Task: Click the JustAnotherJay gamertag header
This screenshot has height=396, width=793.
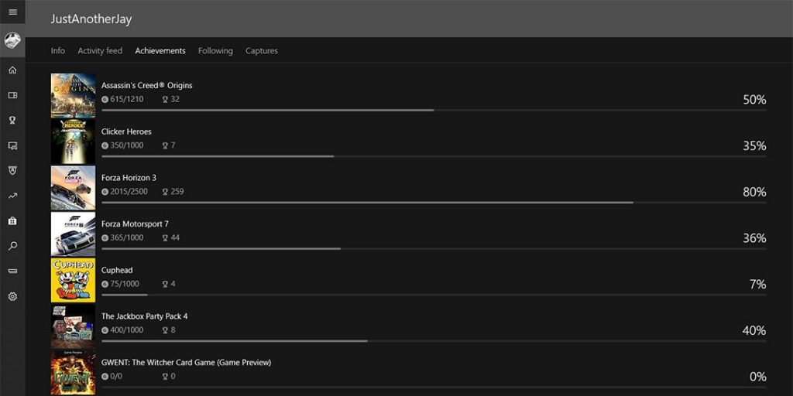Action: [x=91, y=19]
